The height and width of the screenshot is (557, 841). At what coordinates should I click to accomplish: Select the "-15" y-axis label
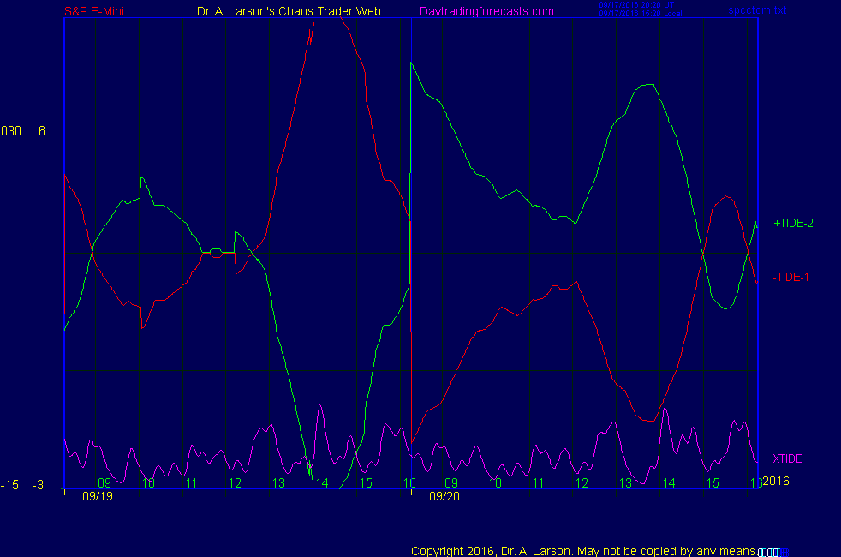tap(9, 485)
